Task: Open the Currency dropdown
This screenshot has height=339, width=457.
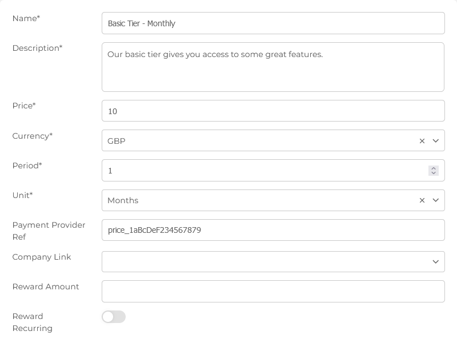Action: click(436, 140)
